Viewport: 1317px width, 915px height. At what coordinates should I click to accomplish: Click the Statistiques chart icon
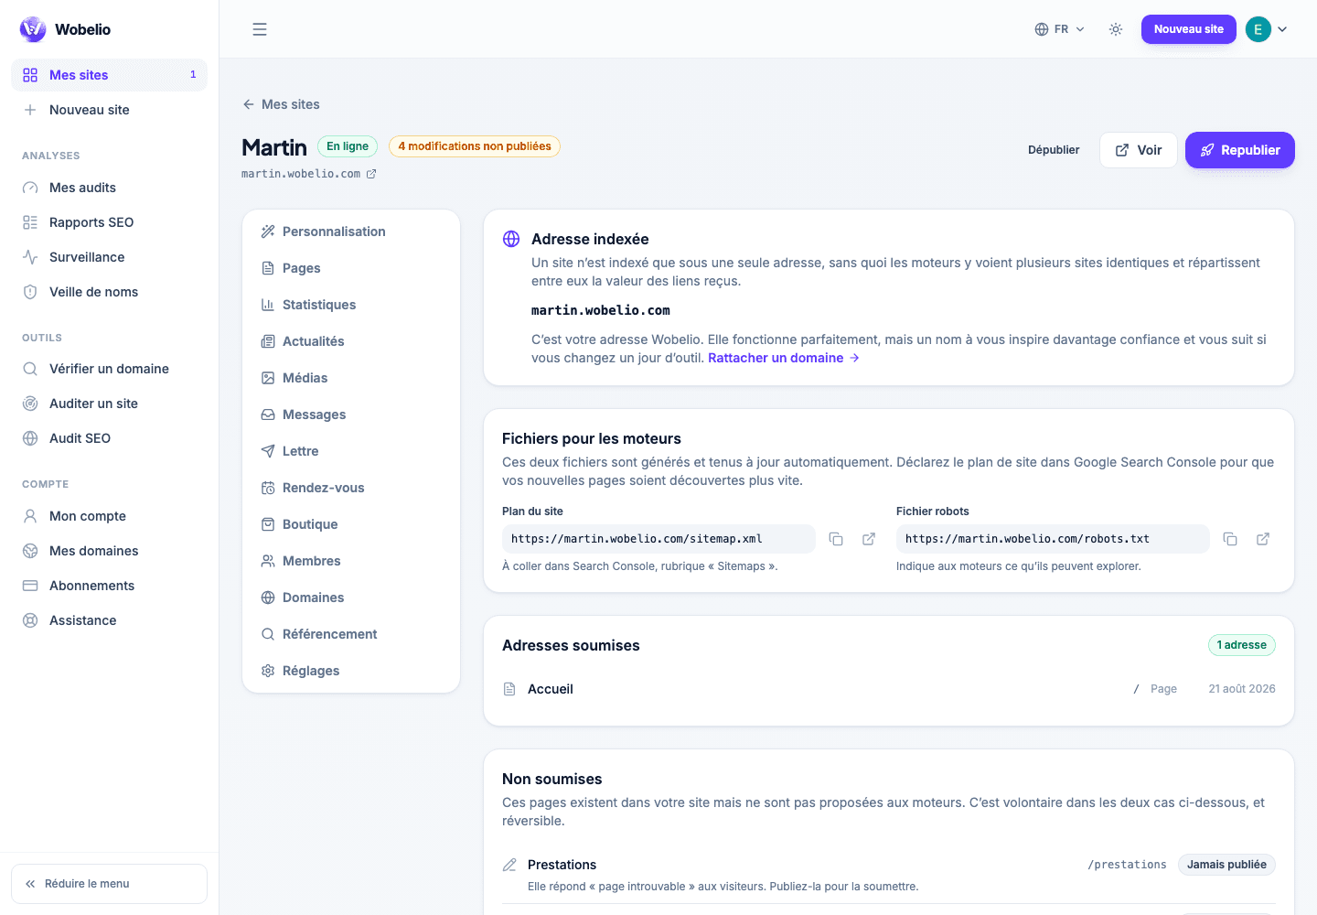click(268, 305)
